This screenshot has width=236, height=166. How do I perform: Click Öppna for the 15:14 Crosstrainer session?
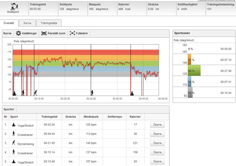[x=157, y=152]
